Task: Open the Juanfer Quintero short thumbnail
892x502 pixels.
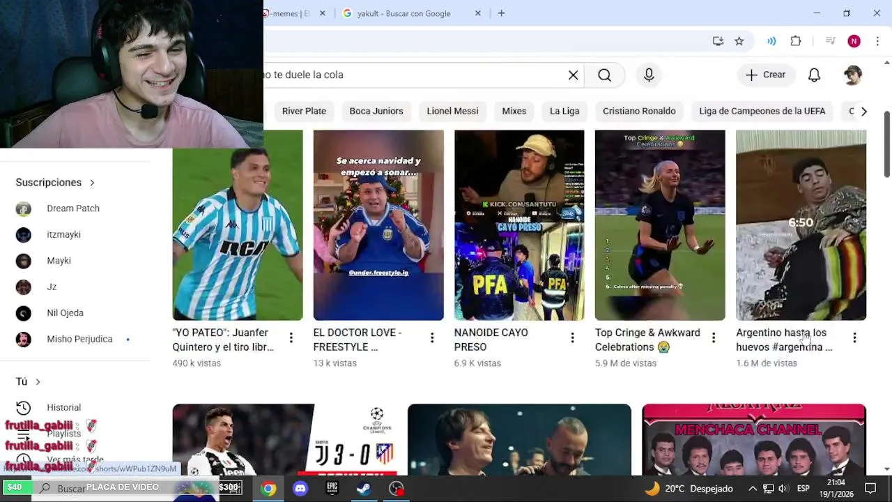Action: [x=238, y=225]
